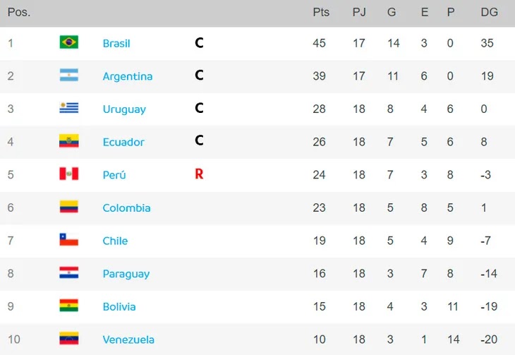Click the Pts column header
515x355 pixels.
[321, 13]
